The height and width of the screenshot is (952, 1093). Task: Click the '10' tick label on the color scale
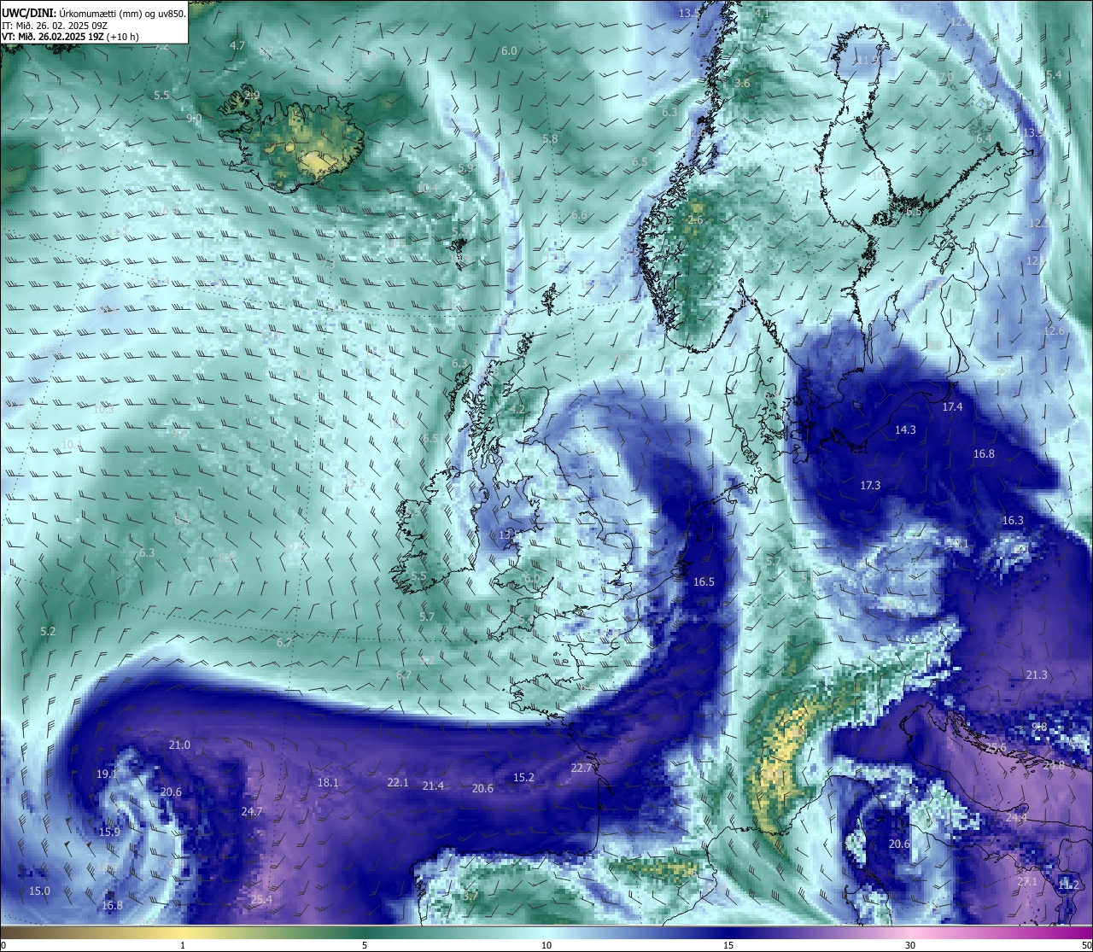click(546, 945)
